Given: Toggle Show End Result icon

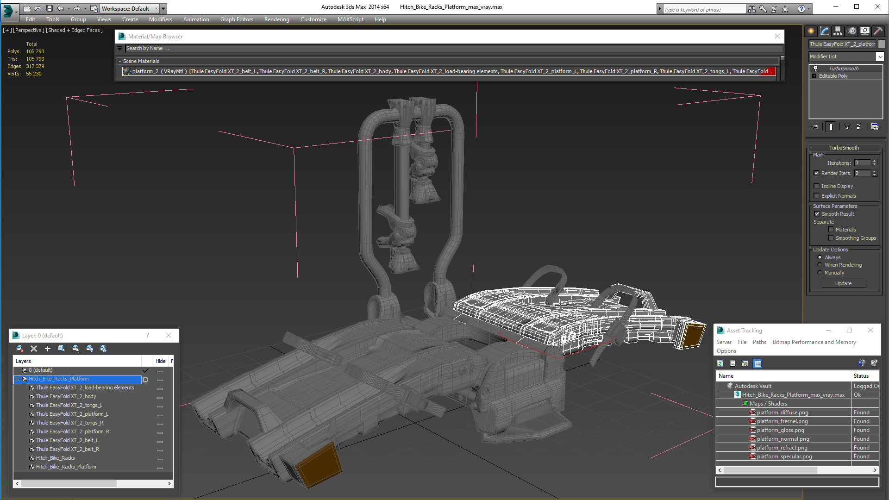Looking at the screenshot, I should pyautogui.click(x=831, y=126).
